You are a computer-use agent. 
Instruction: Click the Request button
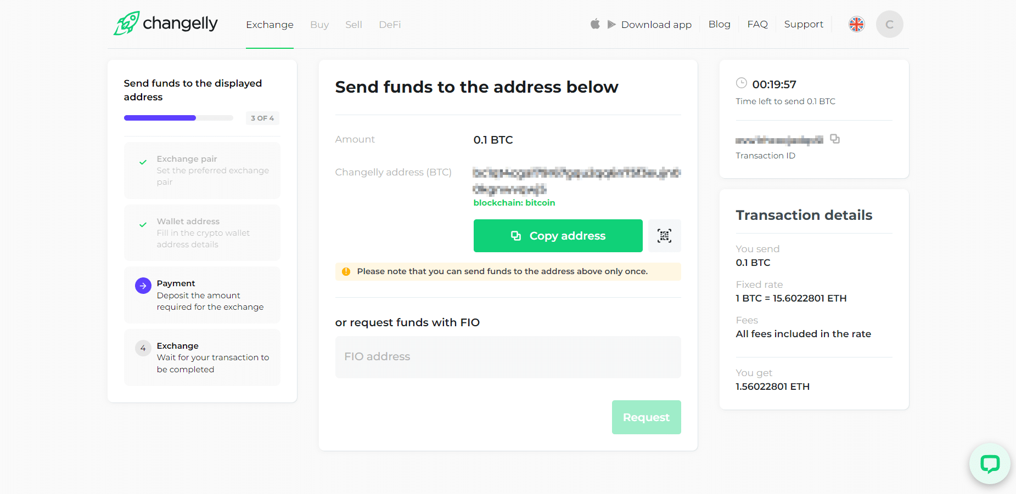[x=646, y=417]
